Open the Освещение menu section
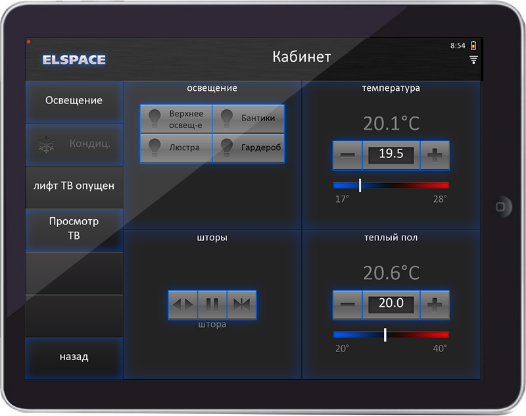 pyautogui.click(x=74, y=101)
